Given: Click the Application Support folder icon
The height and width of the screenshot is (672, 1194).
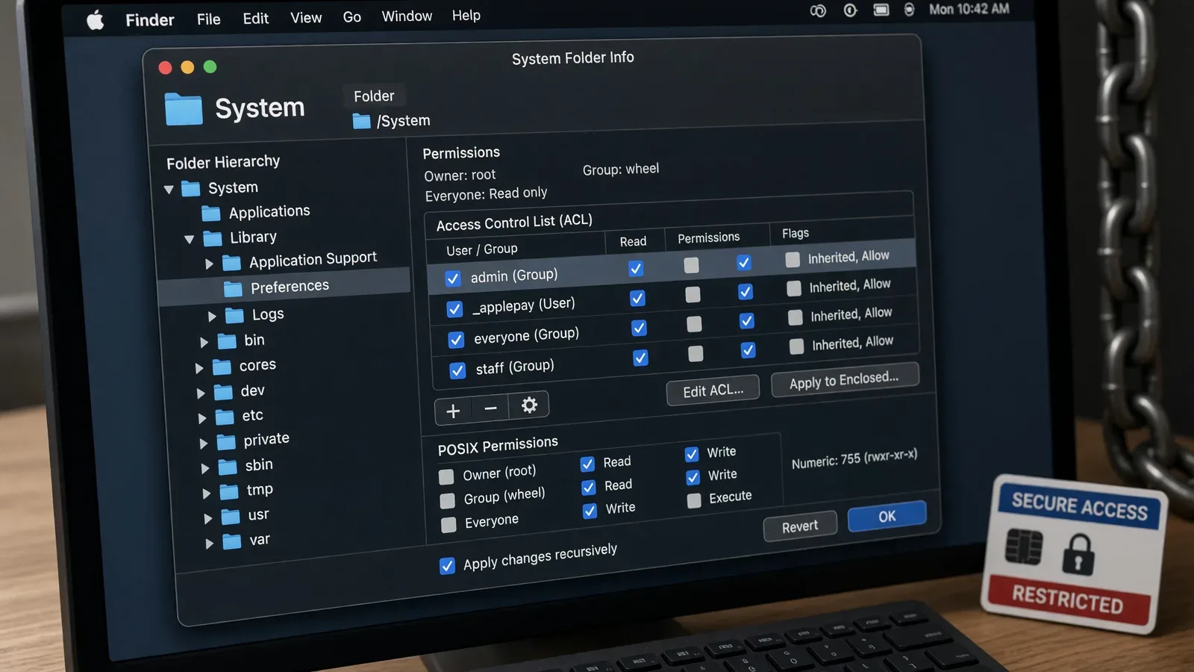Looking at the screenshot, I should click(232, 263).
